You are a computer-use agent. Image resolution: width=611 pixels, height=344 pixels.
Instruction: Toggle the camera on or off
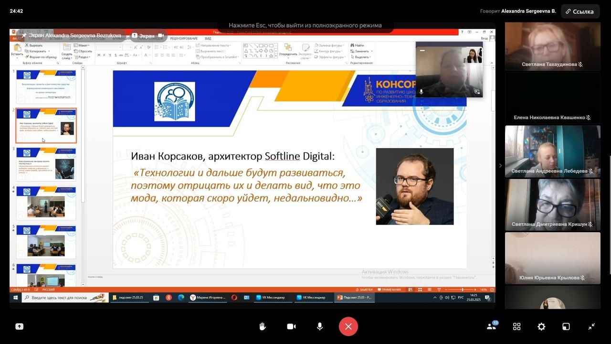tap(291, 326)
